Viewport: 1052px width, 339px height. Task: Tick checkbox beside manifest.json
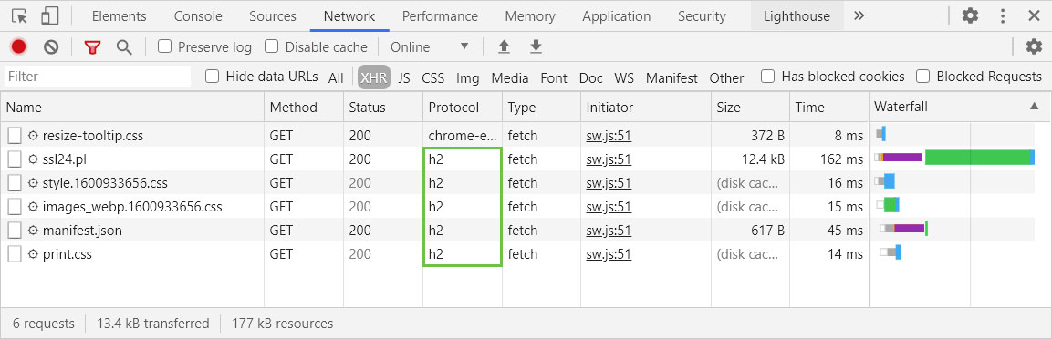tap(15, 231)
